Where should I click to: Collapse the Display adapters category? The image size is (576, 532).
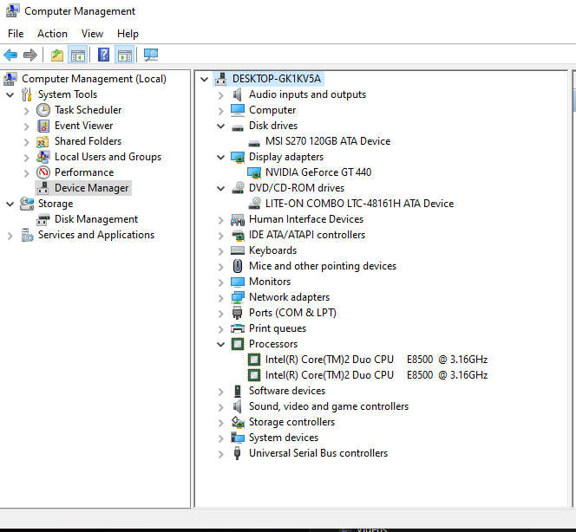click(221, 158)
